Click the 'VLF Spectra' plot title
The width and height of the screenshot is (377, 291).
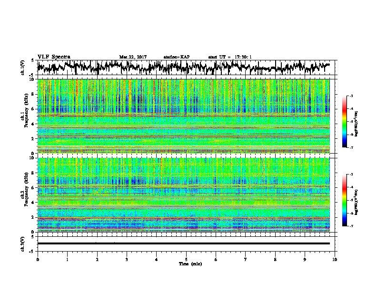click(x=54, y=57)
